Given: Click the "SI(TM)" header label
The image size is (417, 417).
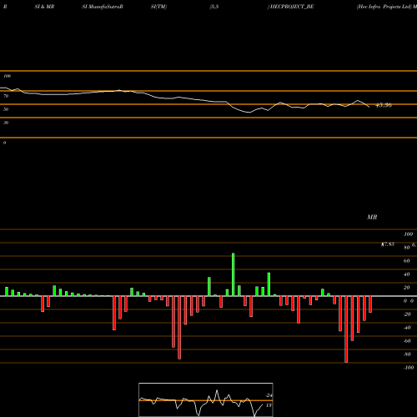Looking at the screenshot, I should pos(158,7).
